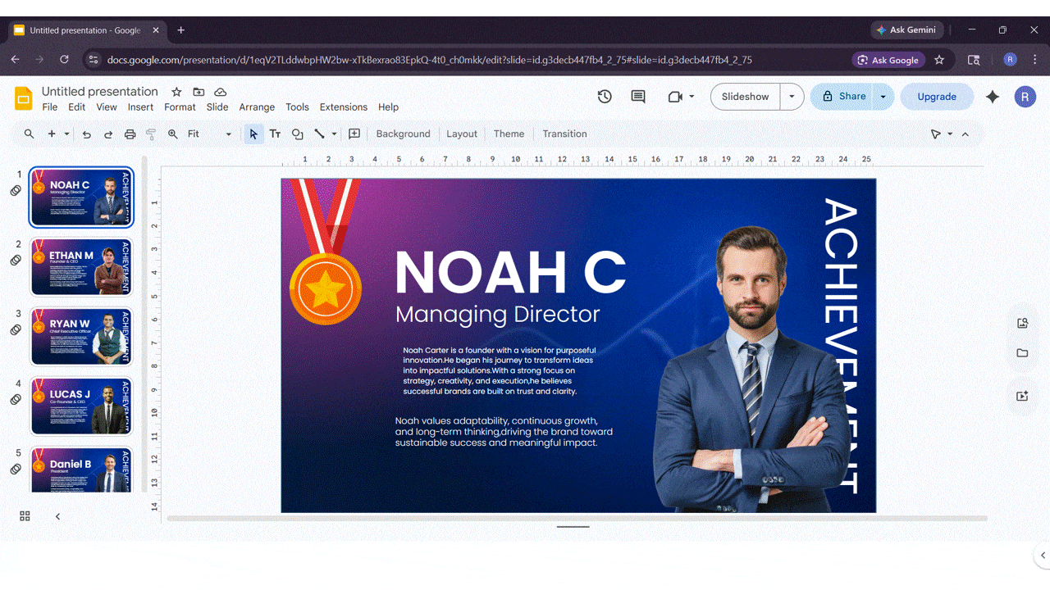
Task: Open the comments panel icon
Action: (x=637, y=97)
